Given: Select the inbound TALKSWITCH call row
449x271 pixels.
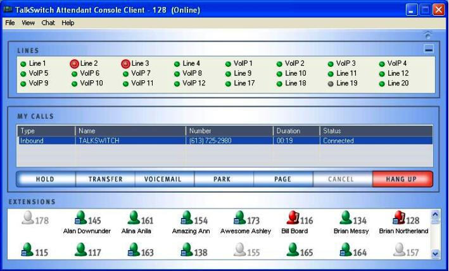Looking at the screenshot, I should [x=225, y=140].
